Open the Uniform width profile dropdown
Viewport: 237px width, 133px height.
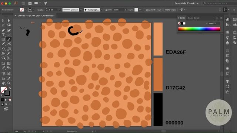[81, 10]
